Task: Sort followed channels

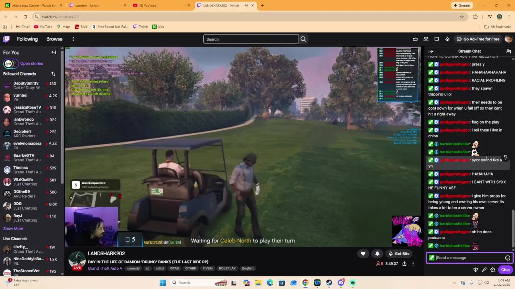Action: click(53, 74)
